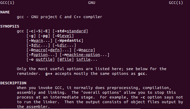Click the GNU title in header center
Screen dimensions: 190x109
pyautogui.click(x=92, y=3)
